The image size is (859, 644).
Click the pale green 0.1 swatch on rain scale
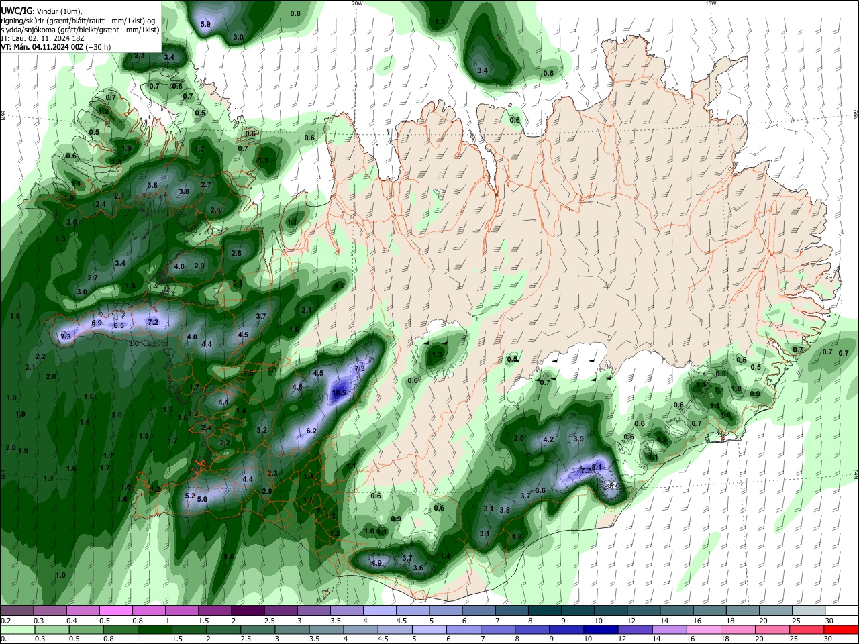[17, 629]
